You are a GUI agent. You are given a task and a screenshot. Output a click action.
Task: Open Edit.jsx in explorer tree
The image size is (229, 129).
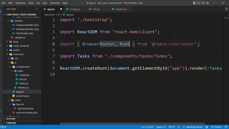pyautogui.click(x=23, y=79)
